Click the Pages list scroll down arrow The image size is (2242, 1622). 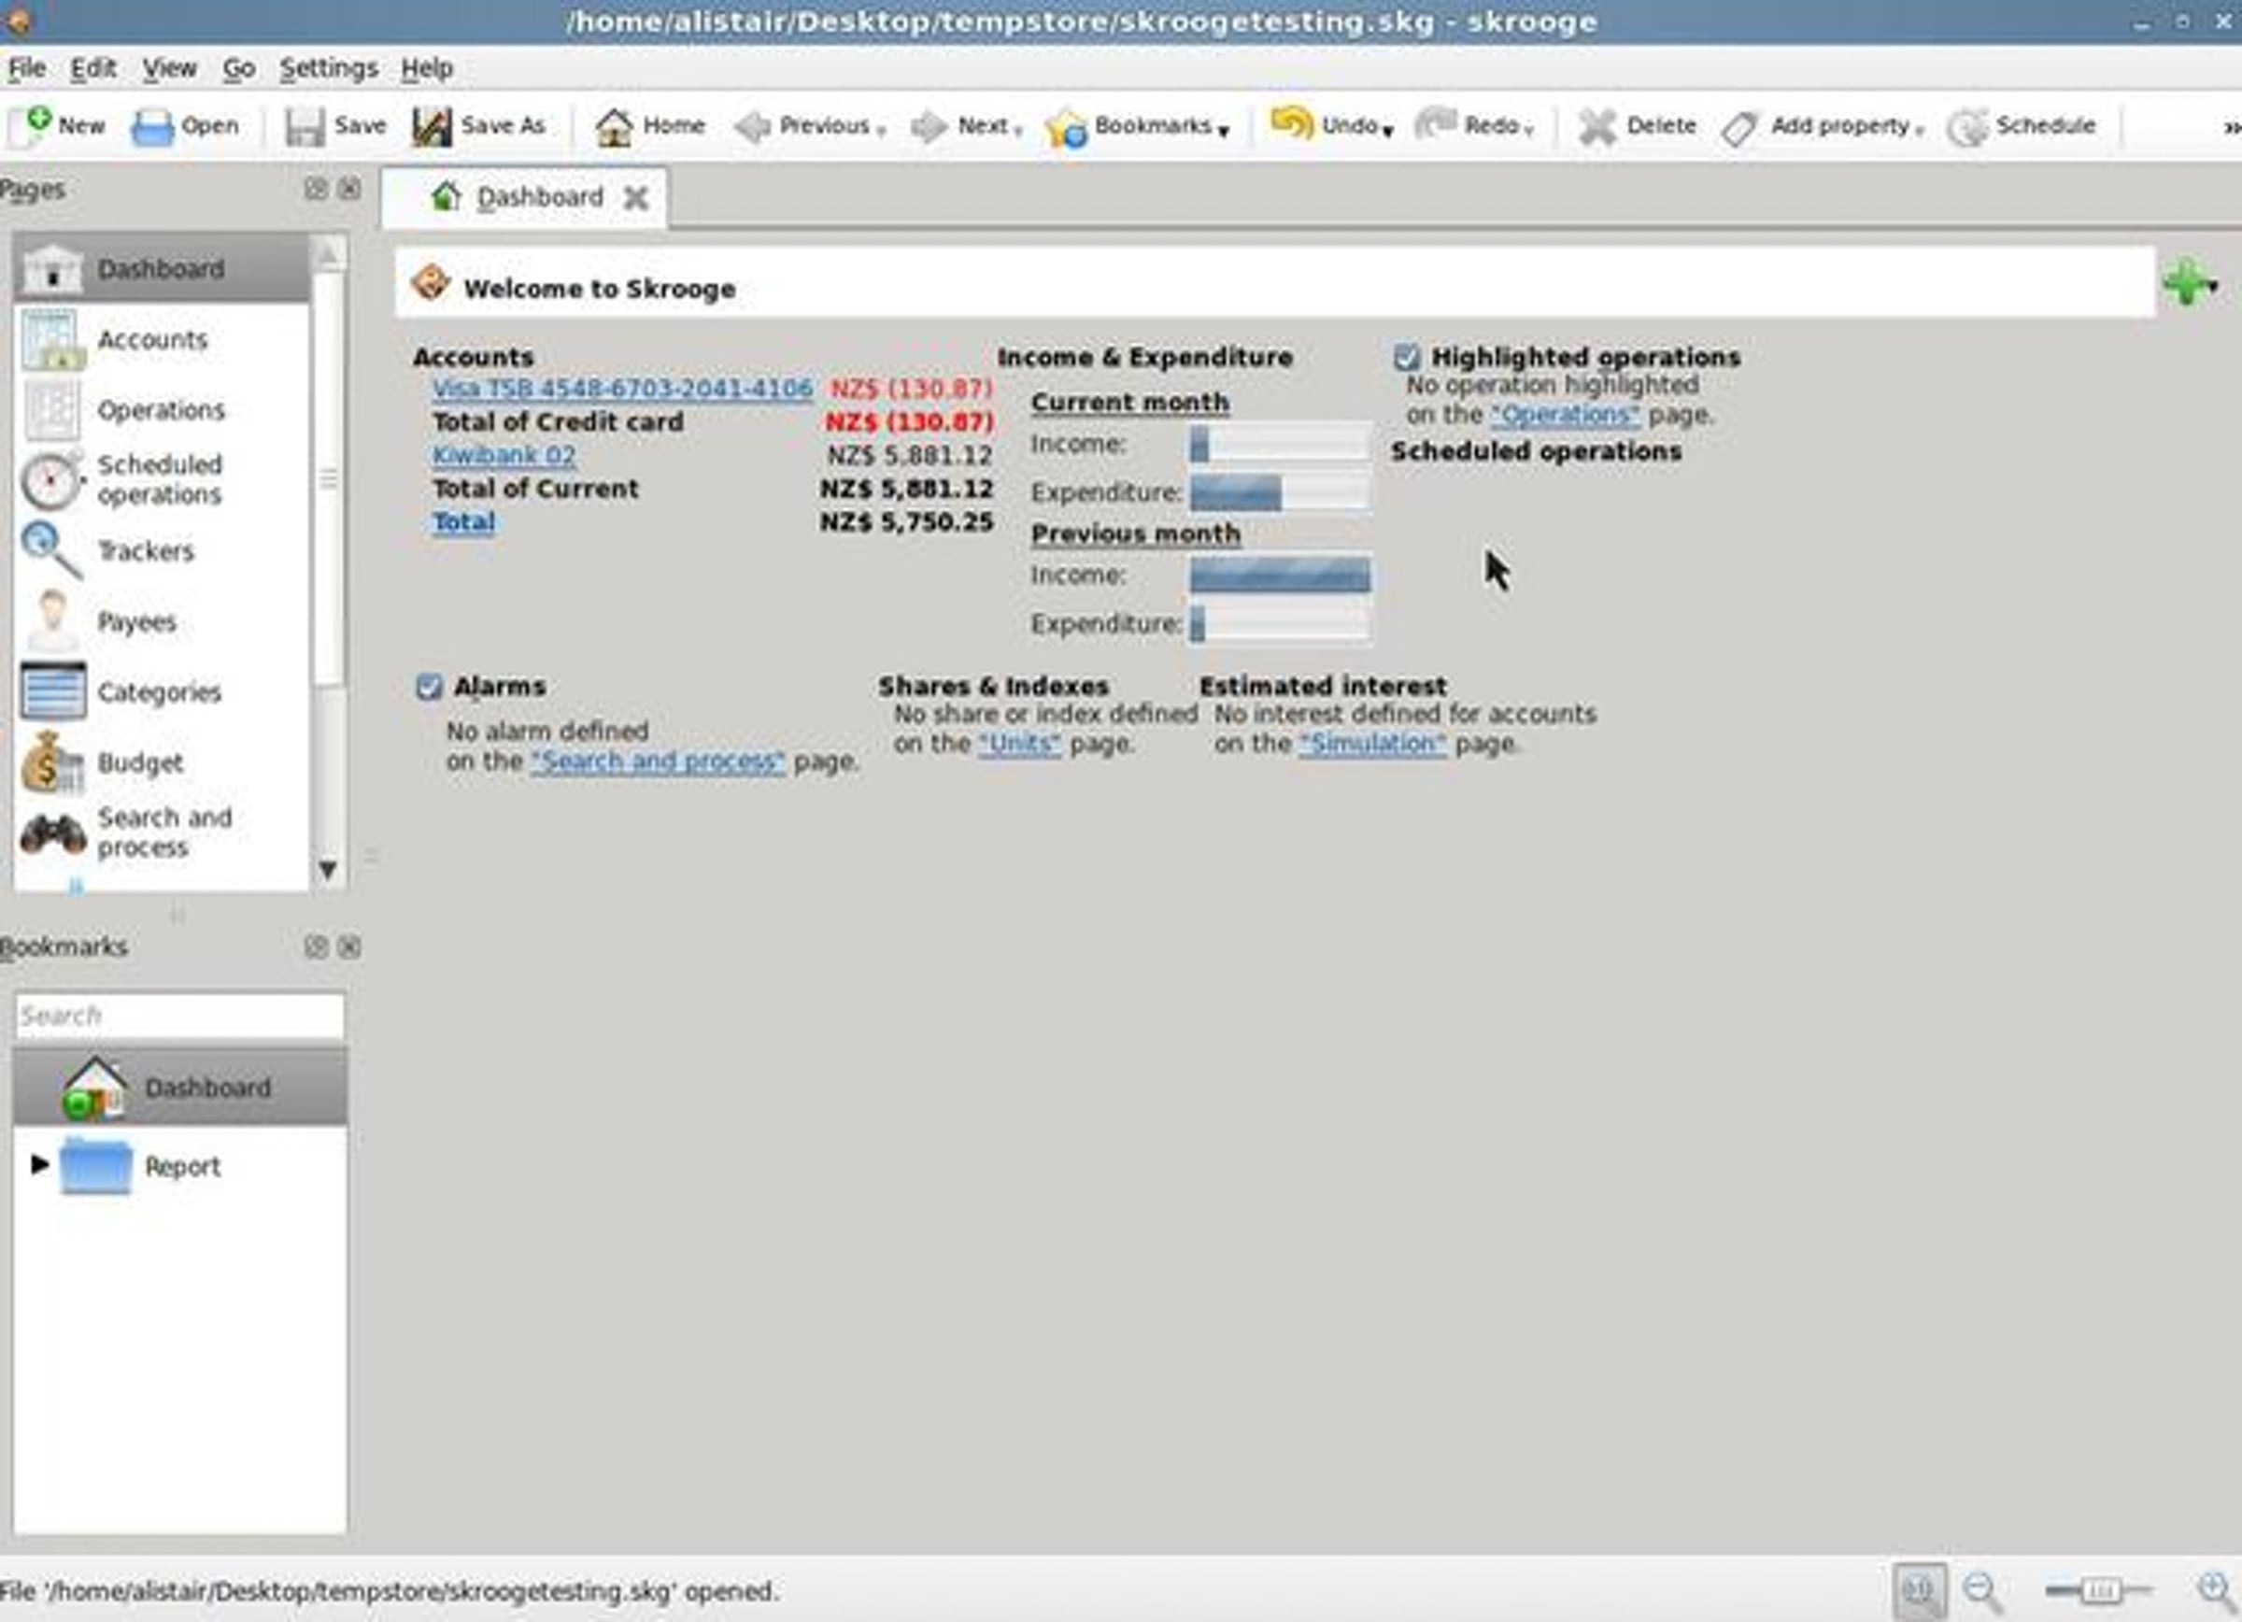coord(328,870)
